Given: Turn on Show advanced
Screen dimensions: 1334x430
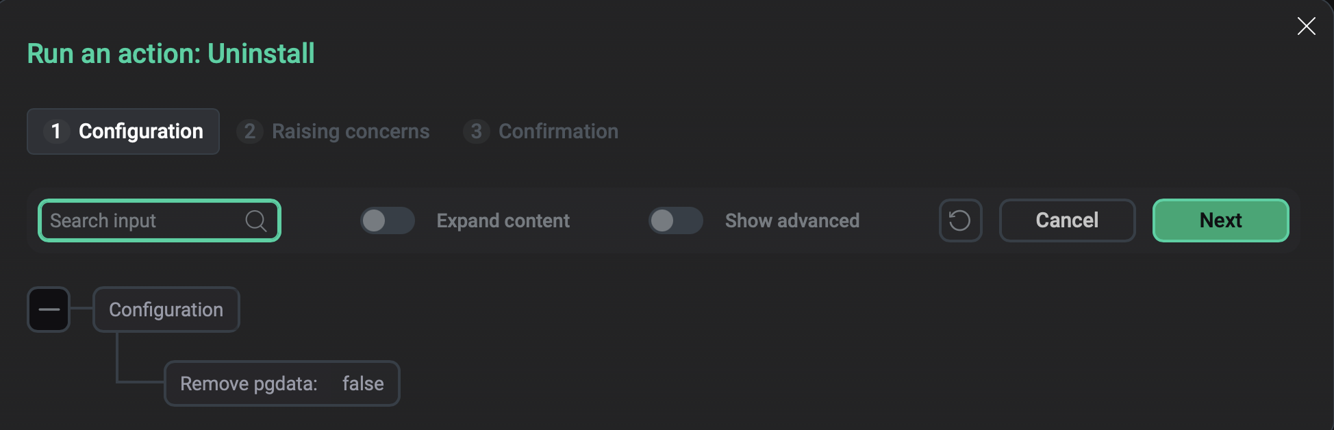Looking at the screenshot, I should (x=676, y=220).
